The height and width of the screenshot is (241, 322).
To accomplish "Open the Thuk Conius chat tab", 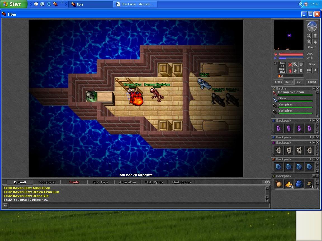I will tap(181, 182).
